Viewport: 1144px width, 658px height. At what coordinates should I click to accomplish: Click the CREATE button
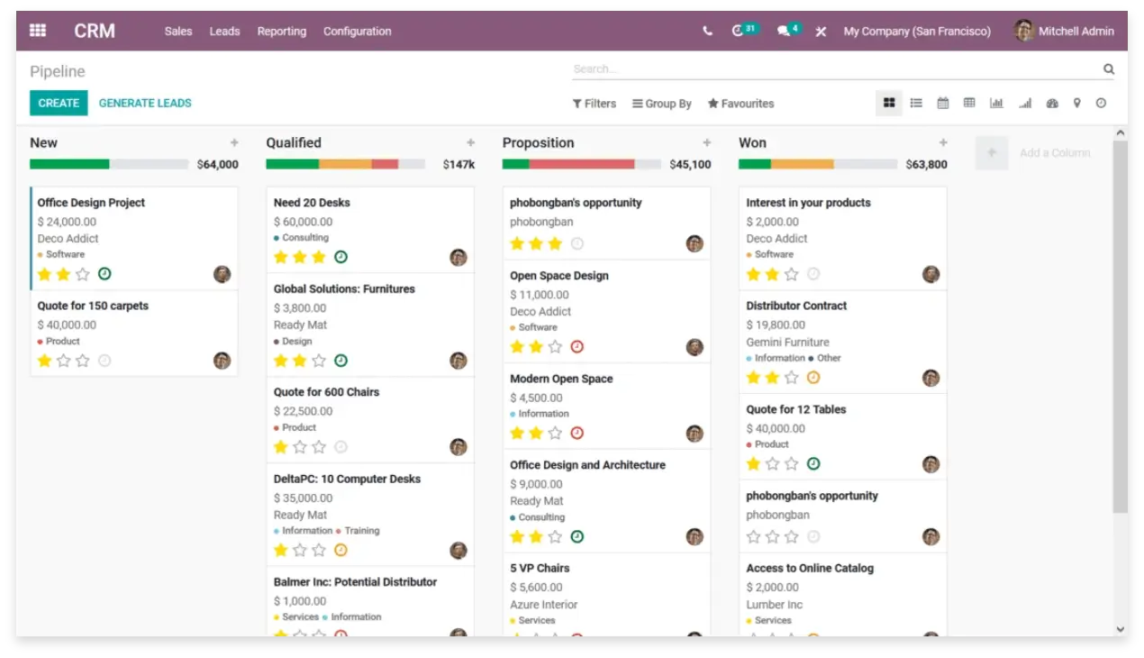59,103
